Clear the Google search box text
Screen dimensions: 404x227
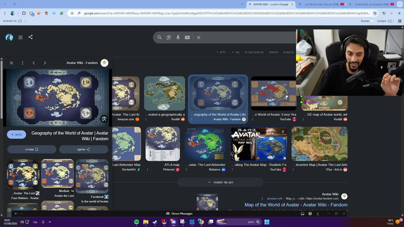click(199, 38)
